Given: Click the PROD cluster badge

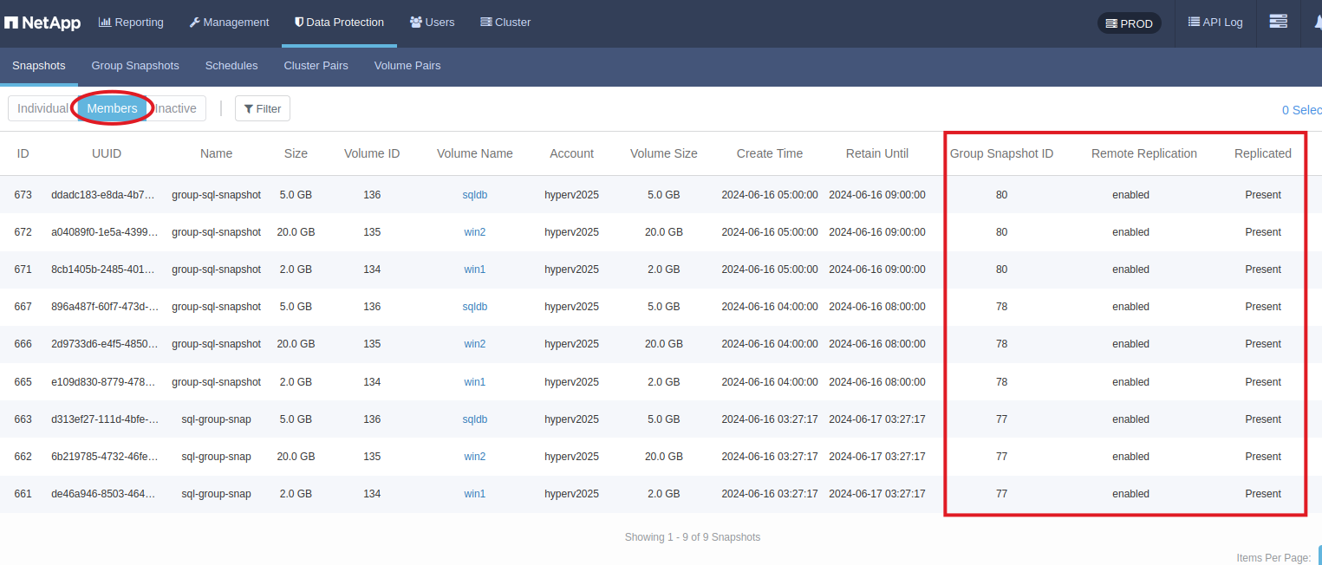Looking at the screenshot, I should point(1129,23).
